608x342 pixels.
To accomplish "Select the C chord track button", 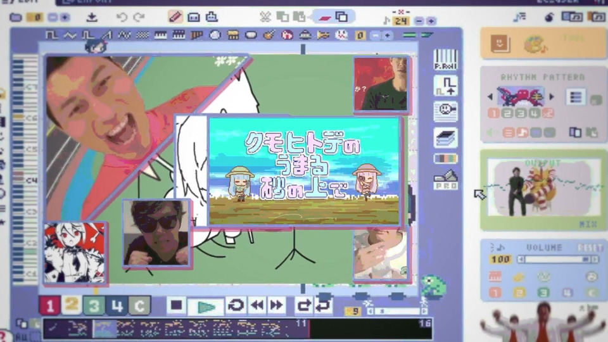I will 139,306.
